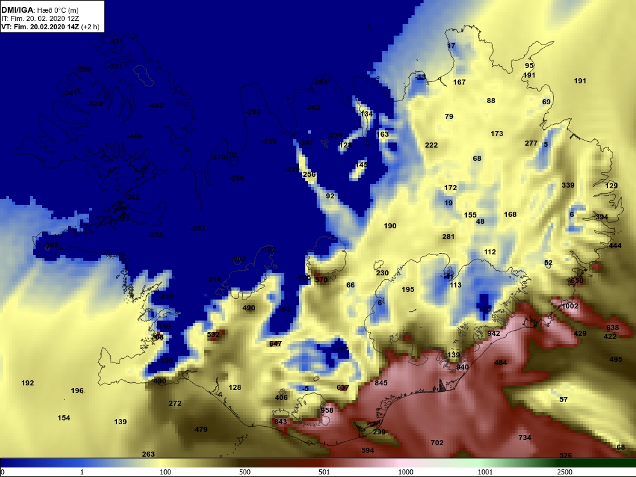
Task: Click the map value '167'
Action: coord(459,82)
